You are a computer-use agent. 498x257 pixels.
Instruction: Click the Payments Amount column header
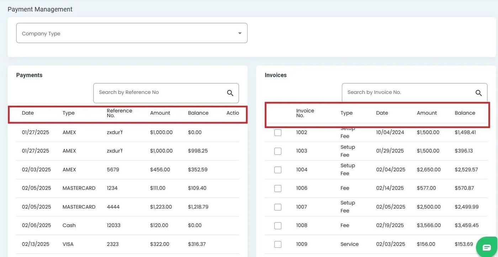pyautogui.click(x=160, y=113)
